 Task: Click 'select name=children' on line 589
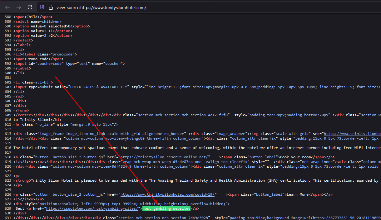[x=37, y=22]
